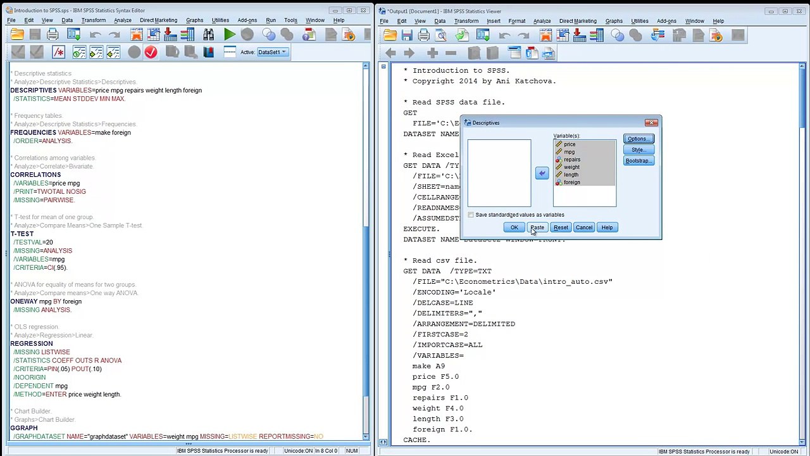Open syntax help book icon
This screenshot has height=456, width=810.
208,52
